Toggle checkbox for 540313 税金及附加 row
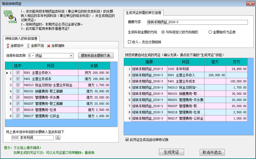 point(18,85)
